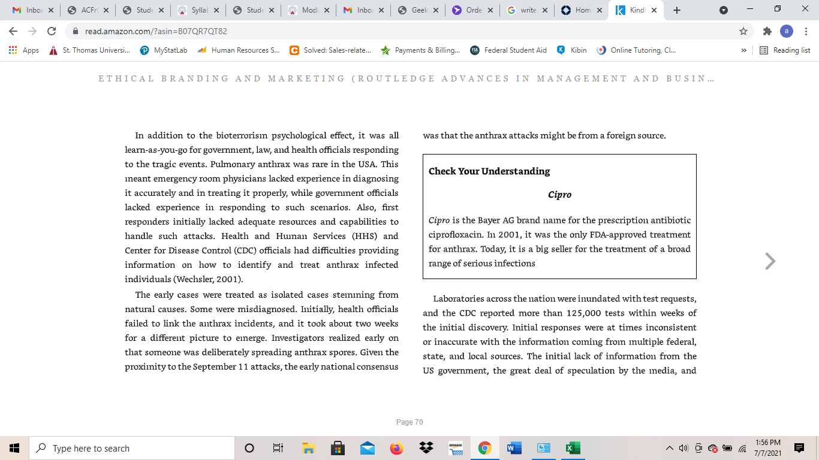Click the browser forward arrow
This screenshot has height=460, width=819.
(32, 31)
